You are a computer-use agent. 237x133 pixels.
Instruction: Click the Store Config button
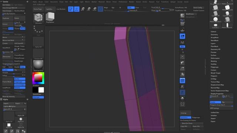point(198,7)
